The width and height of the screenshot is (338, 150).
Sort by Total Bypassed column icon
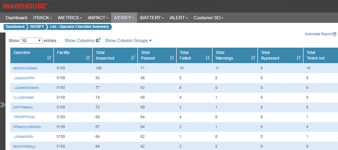pyautogui.click(x=298, y=58)
